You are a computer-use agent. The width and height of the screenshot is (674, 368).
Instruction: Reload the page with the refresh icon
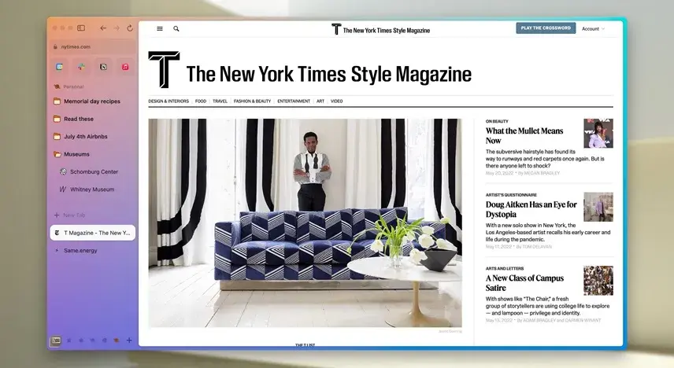point(129,28)
